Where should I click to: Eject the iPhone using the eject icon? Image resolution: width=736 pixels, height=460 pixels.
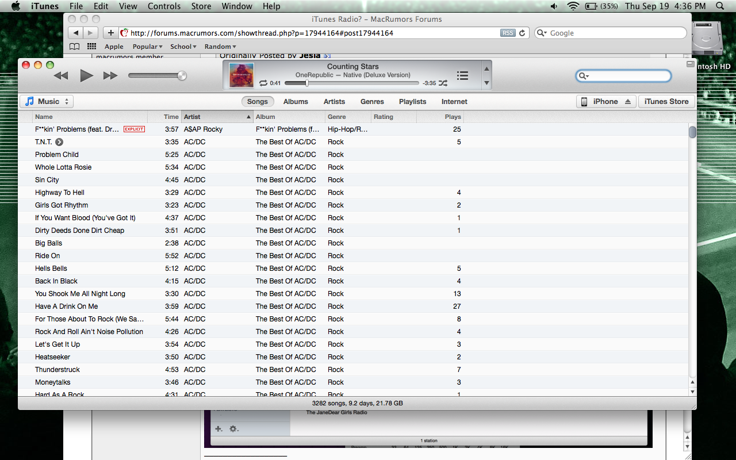pyautogui.click(x=628, y=101)
